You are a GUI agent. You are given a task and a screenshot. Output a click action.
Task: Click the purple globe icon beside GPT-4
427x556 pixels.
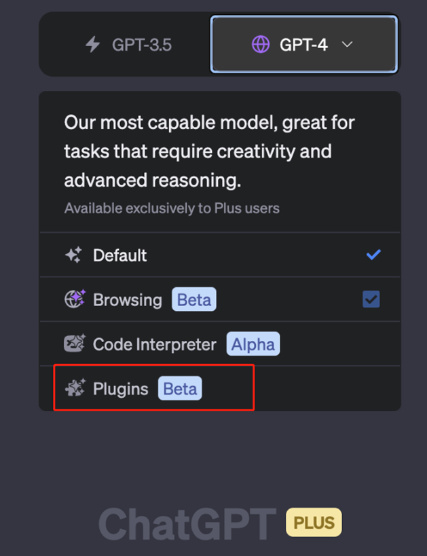click(261, 45)
